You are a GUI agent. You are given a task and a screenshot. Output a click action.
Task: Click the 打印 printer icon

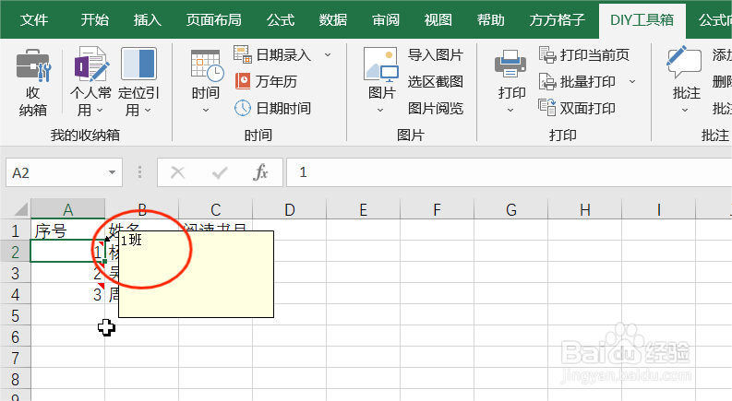tap(510, 65)
